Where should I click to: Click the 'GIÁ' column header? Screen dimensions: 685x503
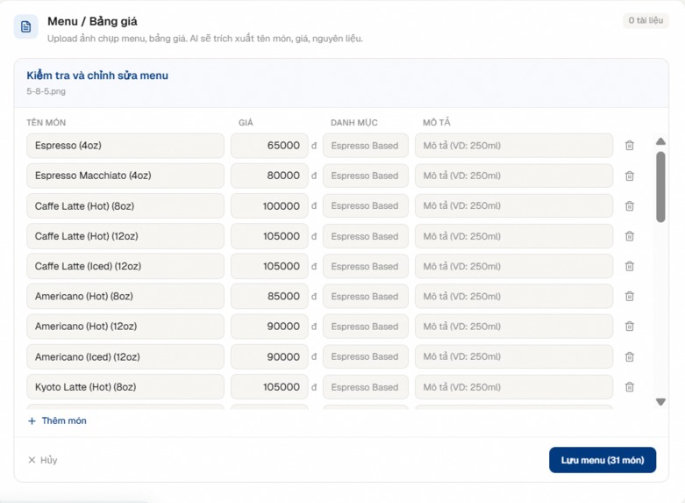[246, 123]
